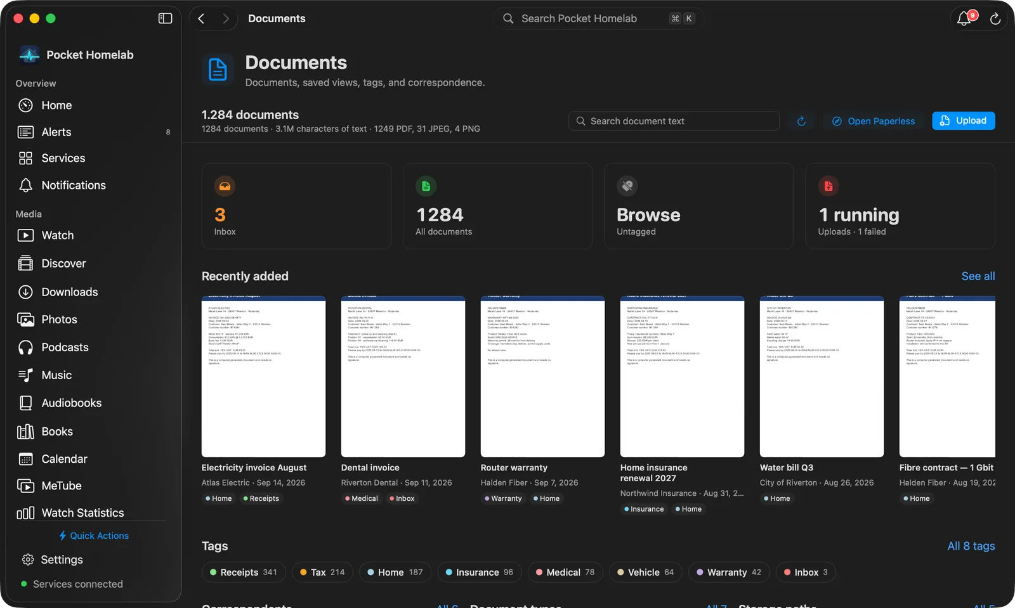Click the top-right refresh icon
Viewport: 1015px width, 608px height.
point(995,19)
